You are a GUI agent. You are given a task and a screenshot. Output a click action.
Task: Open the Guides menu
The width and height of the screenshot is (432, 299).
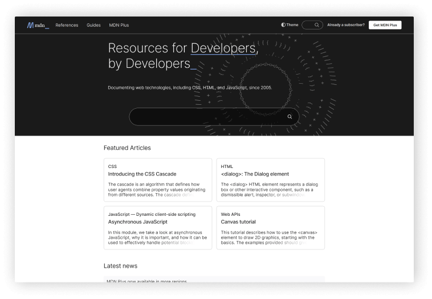point(93,25)
